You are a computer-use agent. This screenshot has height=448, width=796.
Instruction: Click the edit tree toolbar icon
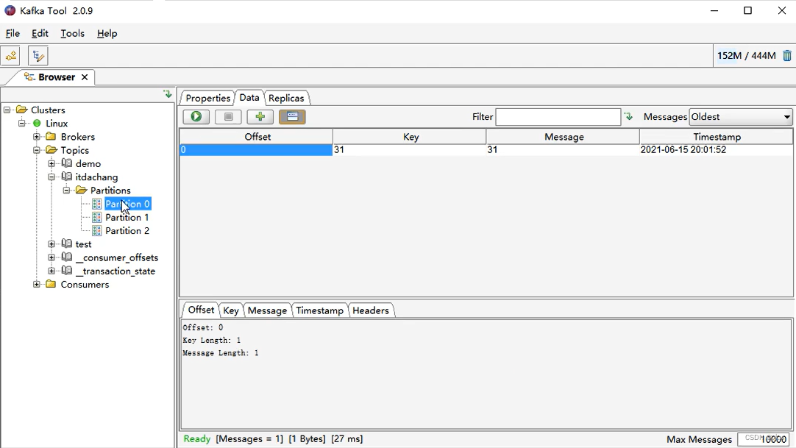[38, 56]
